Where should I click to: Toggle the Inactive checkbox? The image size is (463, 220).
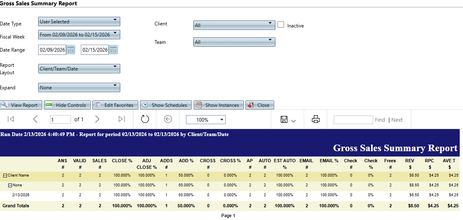(x=281, y=25)
